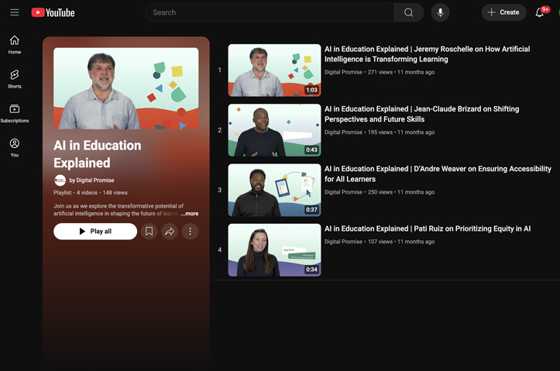Open the notifications bell
This screenshot has width=560, height=371.
coord(540,12)
